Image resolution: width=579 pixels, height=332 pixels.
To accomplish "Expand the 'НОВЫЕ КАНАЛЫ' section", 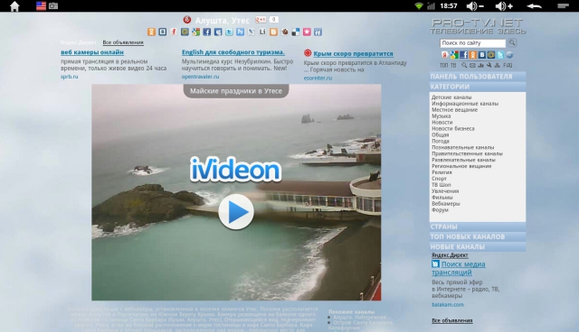I will [478, 247].
